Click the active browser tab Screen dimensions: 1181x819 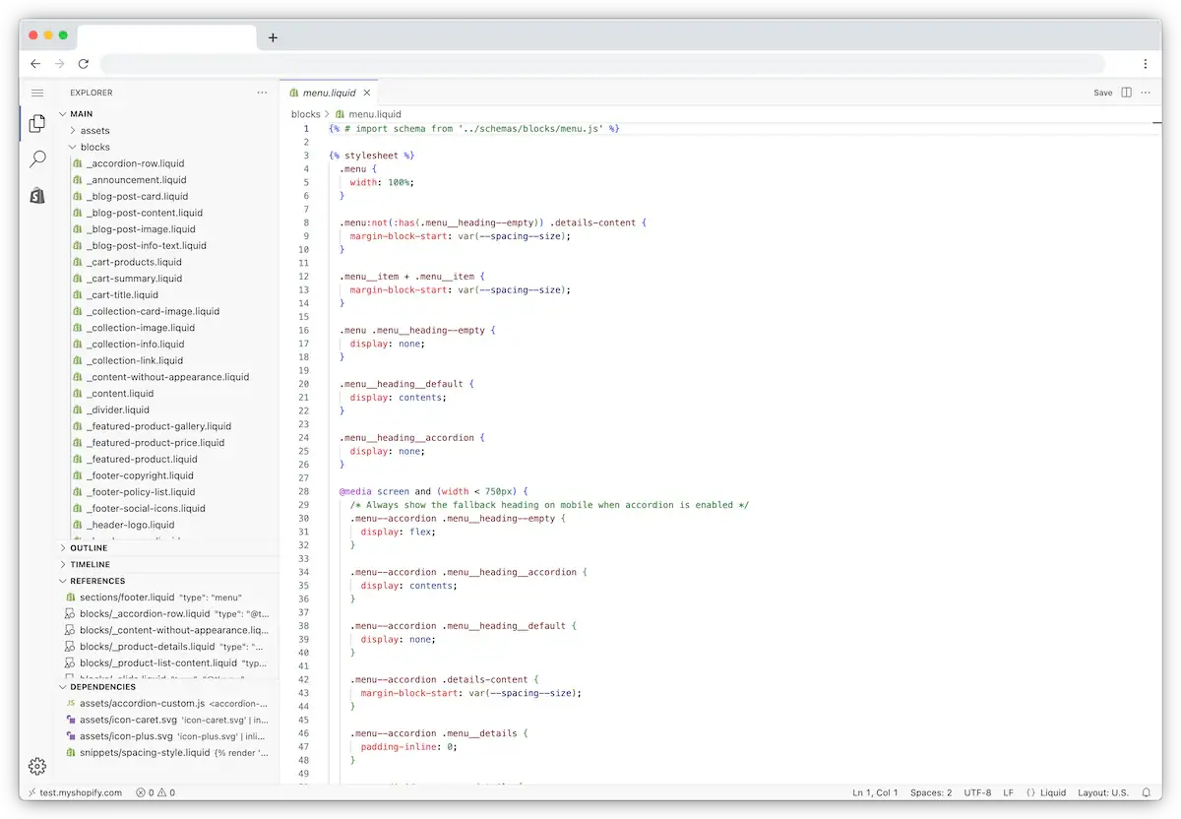(166, 37)
